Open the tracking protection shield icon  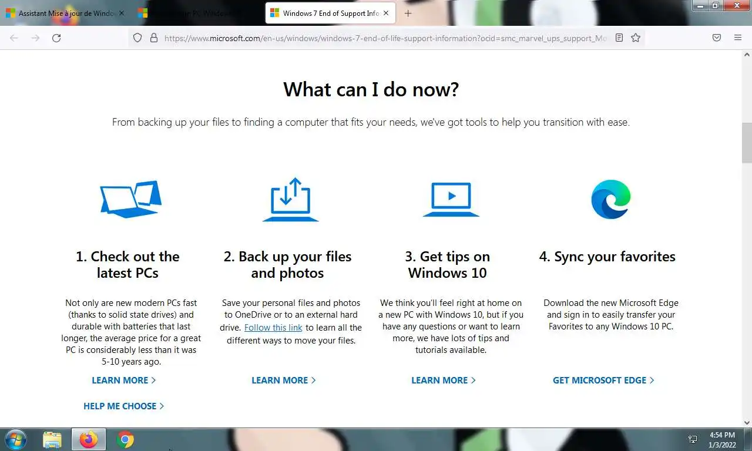137,38
